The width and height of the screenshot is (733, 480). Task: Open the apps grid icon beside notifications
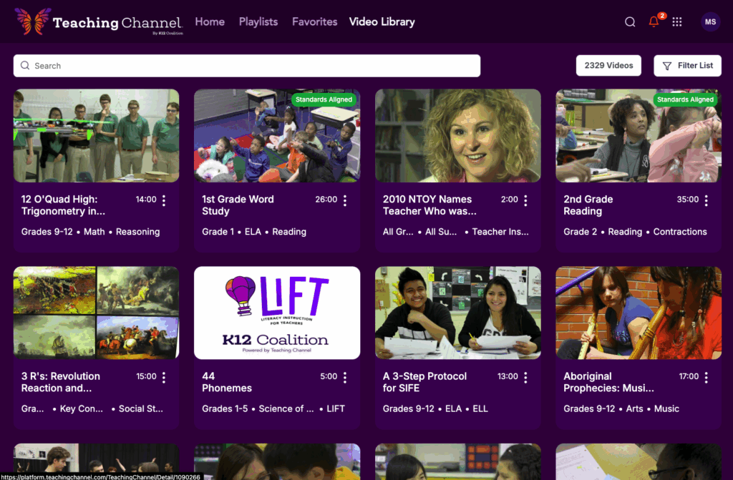coord(676,21)
